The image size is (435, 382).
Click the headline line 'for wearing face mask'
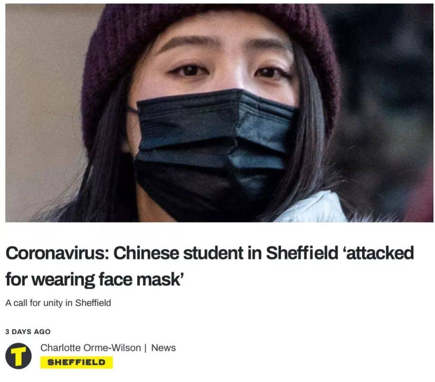pyautogui.click(x=94, y=279)
